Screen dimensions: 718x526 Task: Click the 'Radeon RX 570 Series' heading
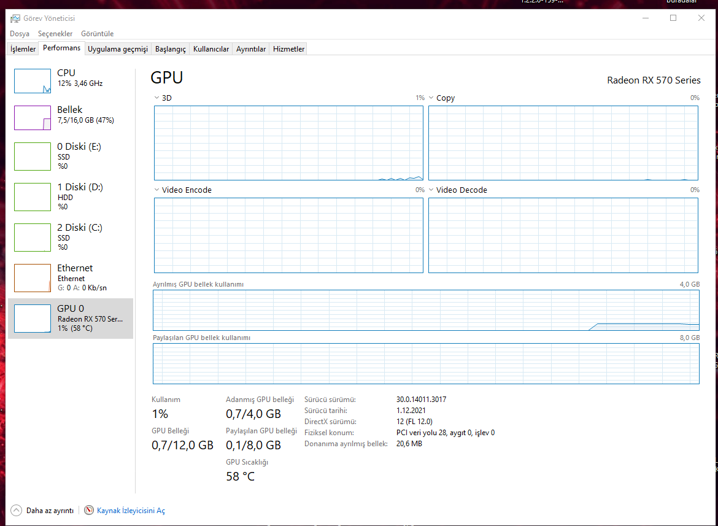(654, 80)
